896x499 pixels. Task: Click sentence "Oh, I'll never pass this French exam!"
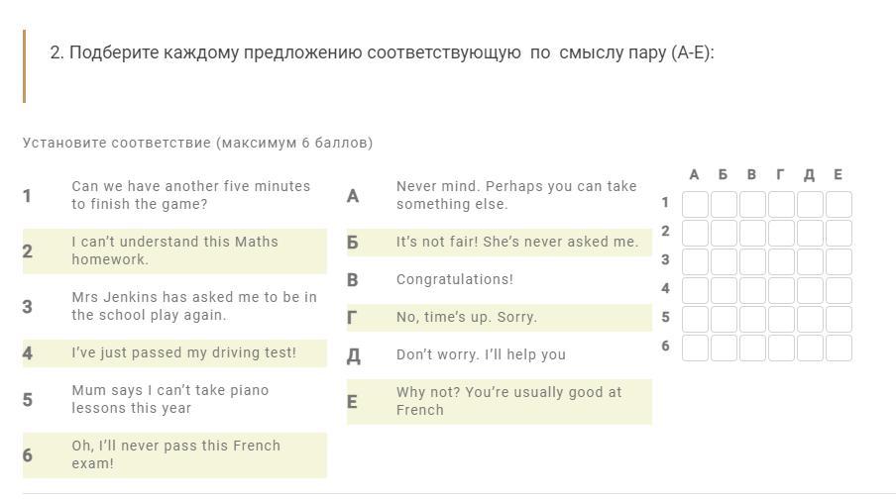(175, 454)
